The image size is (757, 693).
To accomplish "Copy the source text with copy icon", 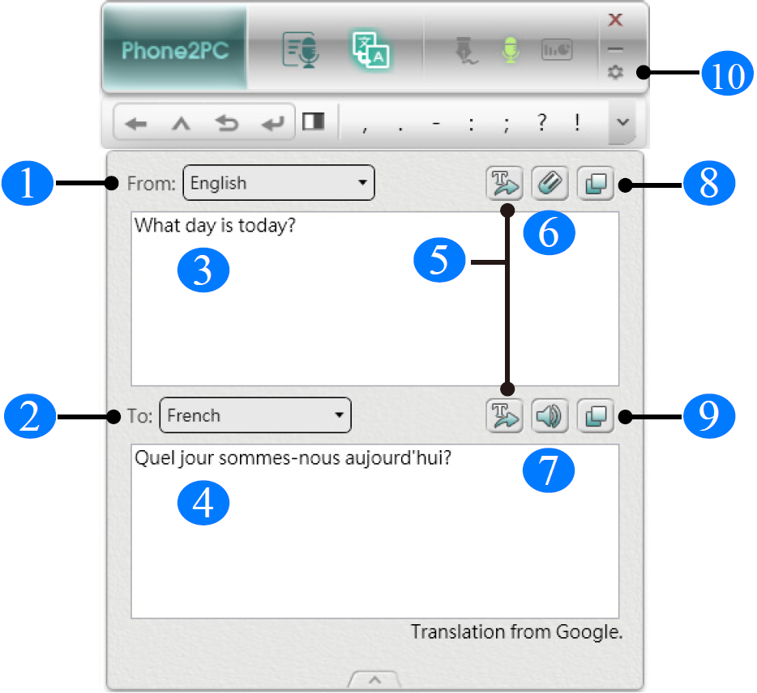I will pos(596,184).
